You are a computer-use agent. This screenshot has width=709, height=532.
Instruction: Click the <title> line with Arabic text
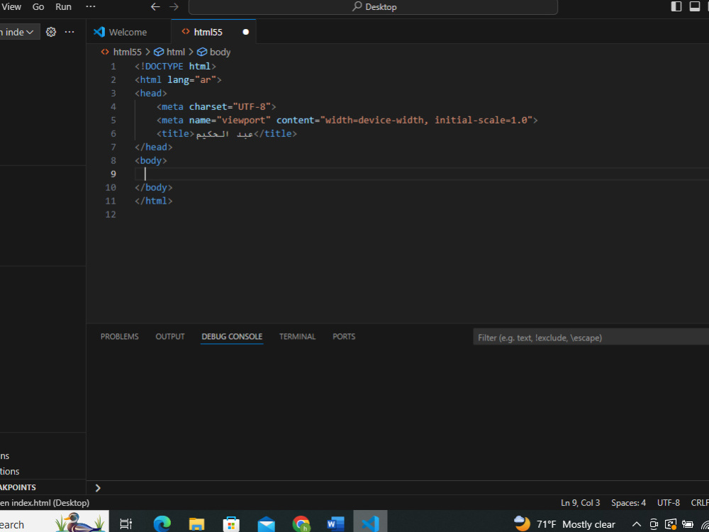pos(227,134)
